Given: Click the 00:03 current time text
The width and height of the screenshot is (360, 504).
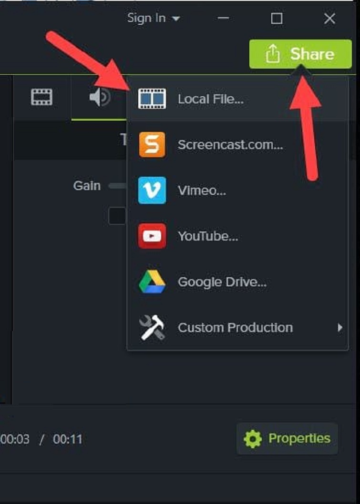Looking at the screenshot, I should click(x=15, y=439).
